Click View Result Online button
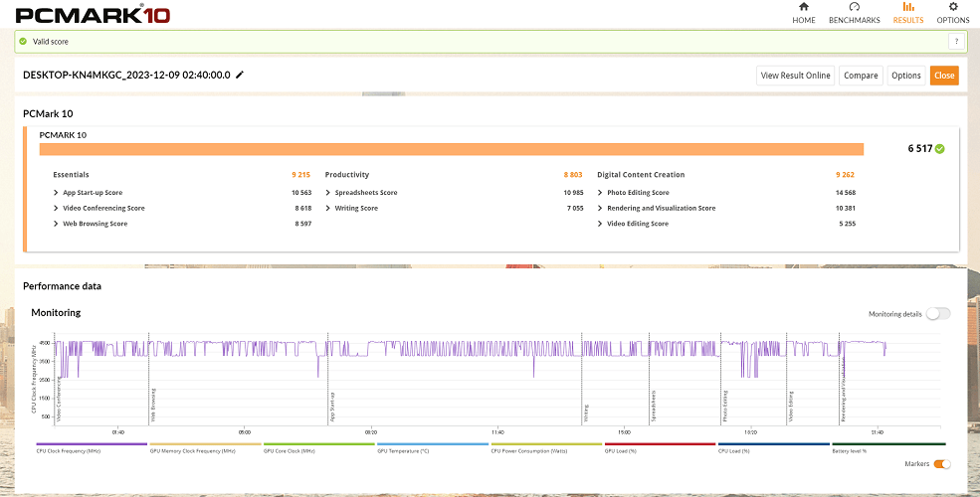980x497 pixels. (796, 76)
